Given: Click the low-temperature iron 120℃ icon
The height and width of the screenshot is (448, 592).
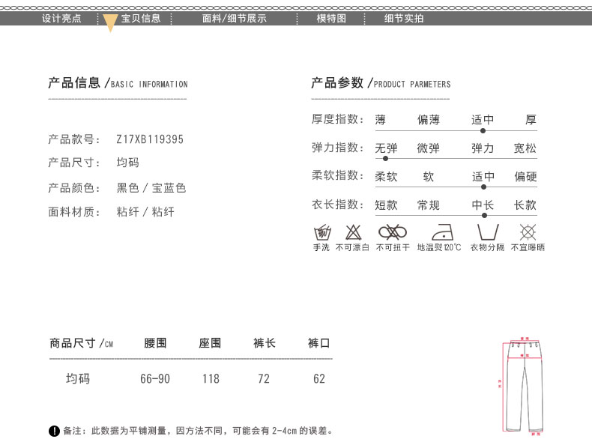Looking at the screenshot, I should (x=442, y=231).
